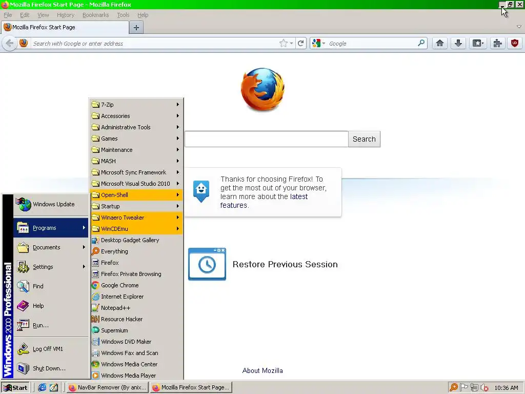The image size is (525, 394).
Task: Launch Supermium from Programs menu
Action: [x=136, y=330]
